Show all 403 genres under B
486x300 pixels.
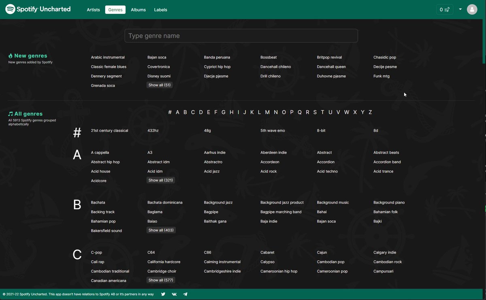pyautogui.click(x=161, y=230)
